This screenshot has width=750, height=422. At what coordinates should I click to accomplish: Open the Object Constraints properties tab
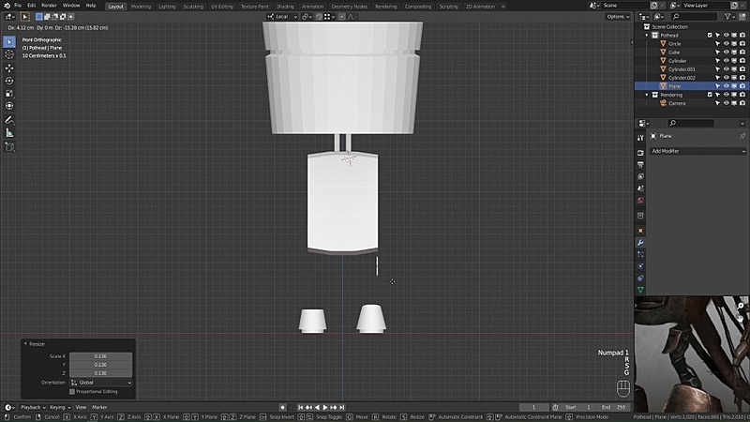[x=640, y=278]
